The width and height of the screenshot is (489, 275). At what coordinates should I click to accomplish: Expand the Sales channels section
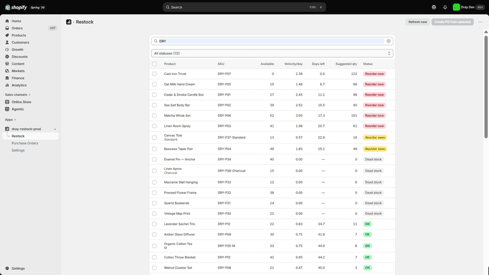[18, 94]
